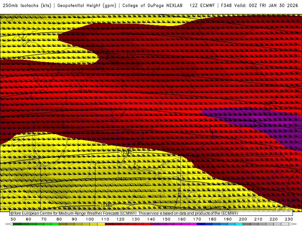Screen dimensions: 302x226
Task: Click the '220' legend scale value
Action: pos(273,219)
